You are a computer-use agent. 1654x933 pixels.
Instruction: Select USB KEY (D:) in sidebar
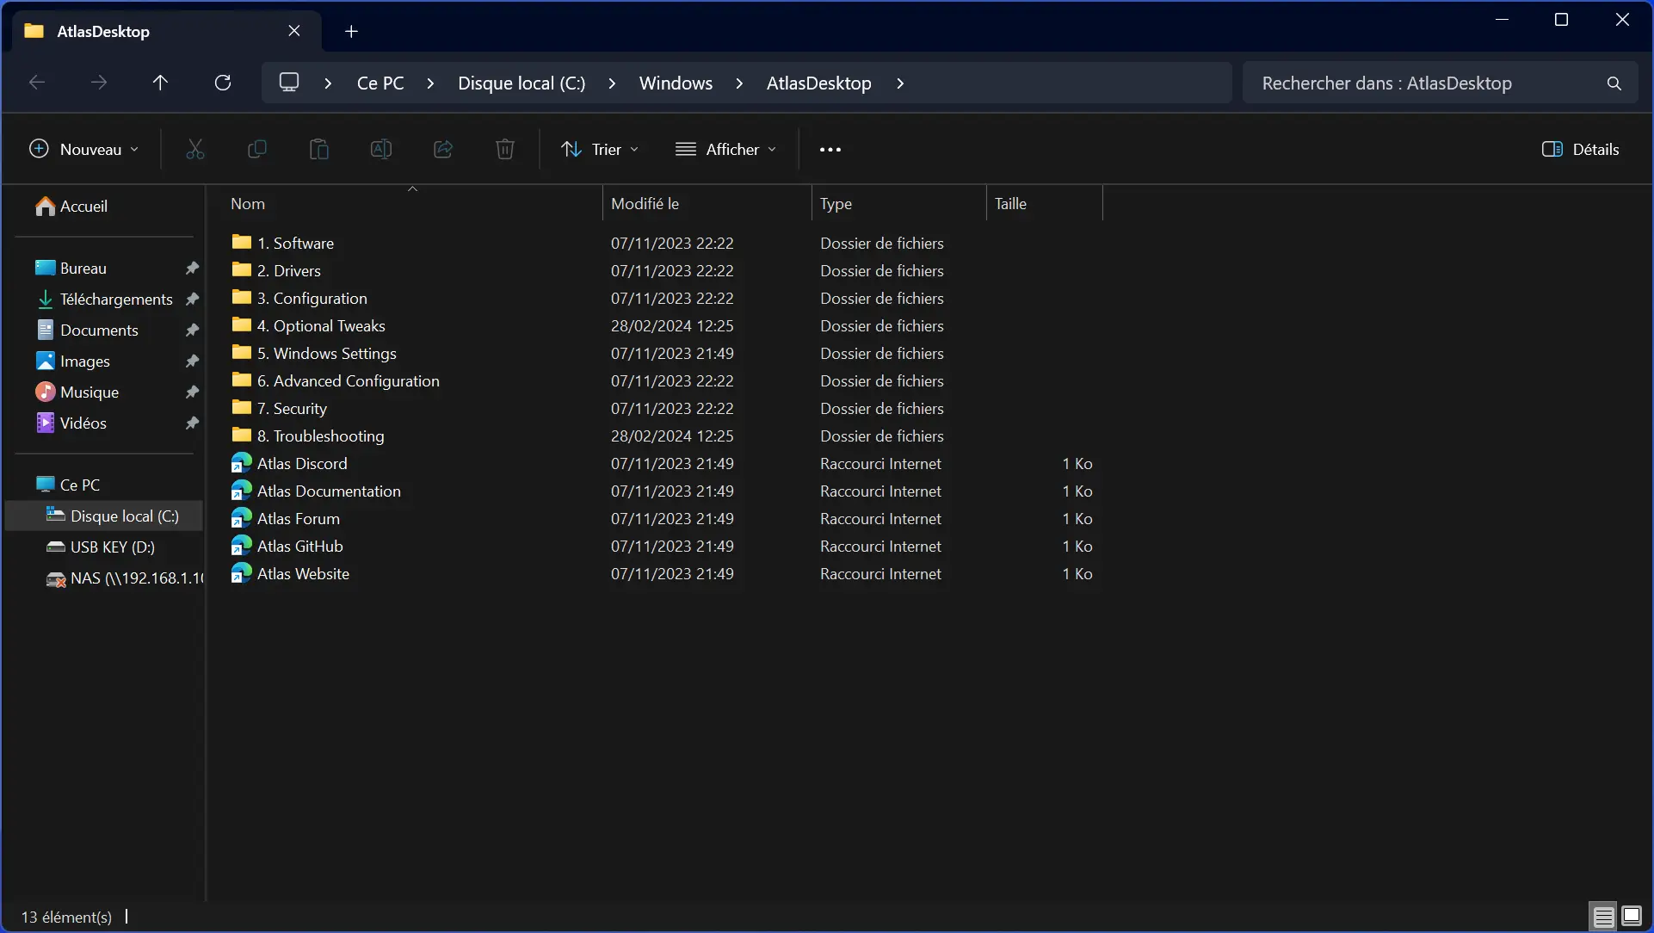tap(112, 547)
